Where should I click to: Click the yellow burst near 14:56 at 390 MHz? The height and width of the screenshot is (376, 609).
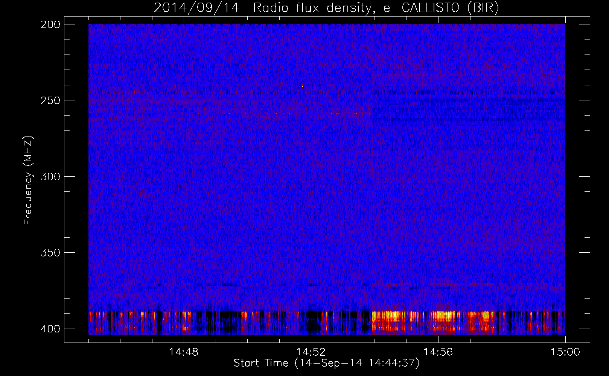443,315
